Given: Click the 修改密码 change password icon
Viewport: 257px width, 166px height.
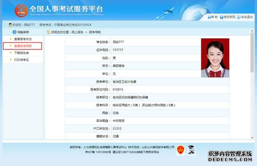Looking at the screenshot, I should click(x=222, y=17).
